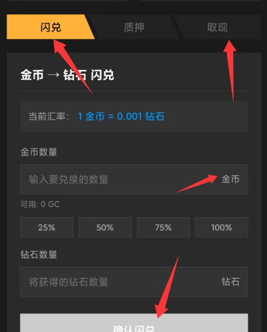This screenshot has width=267, height=332.
Task: Click the 金币 unit label in input
Action: pyautogui.click(x=230, y=179)
